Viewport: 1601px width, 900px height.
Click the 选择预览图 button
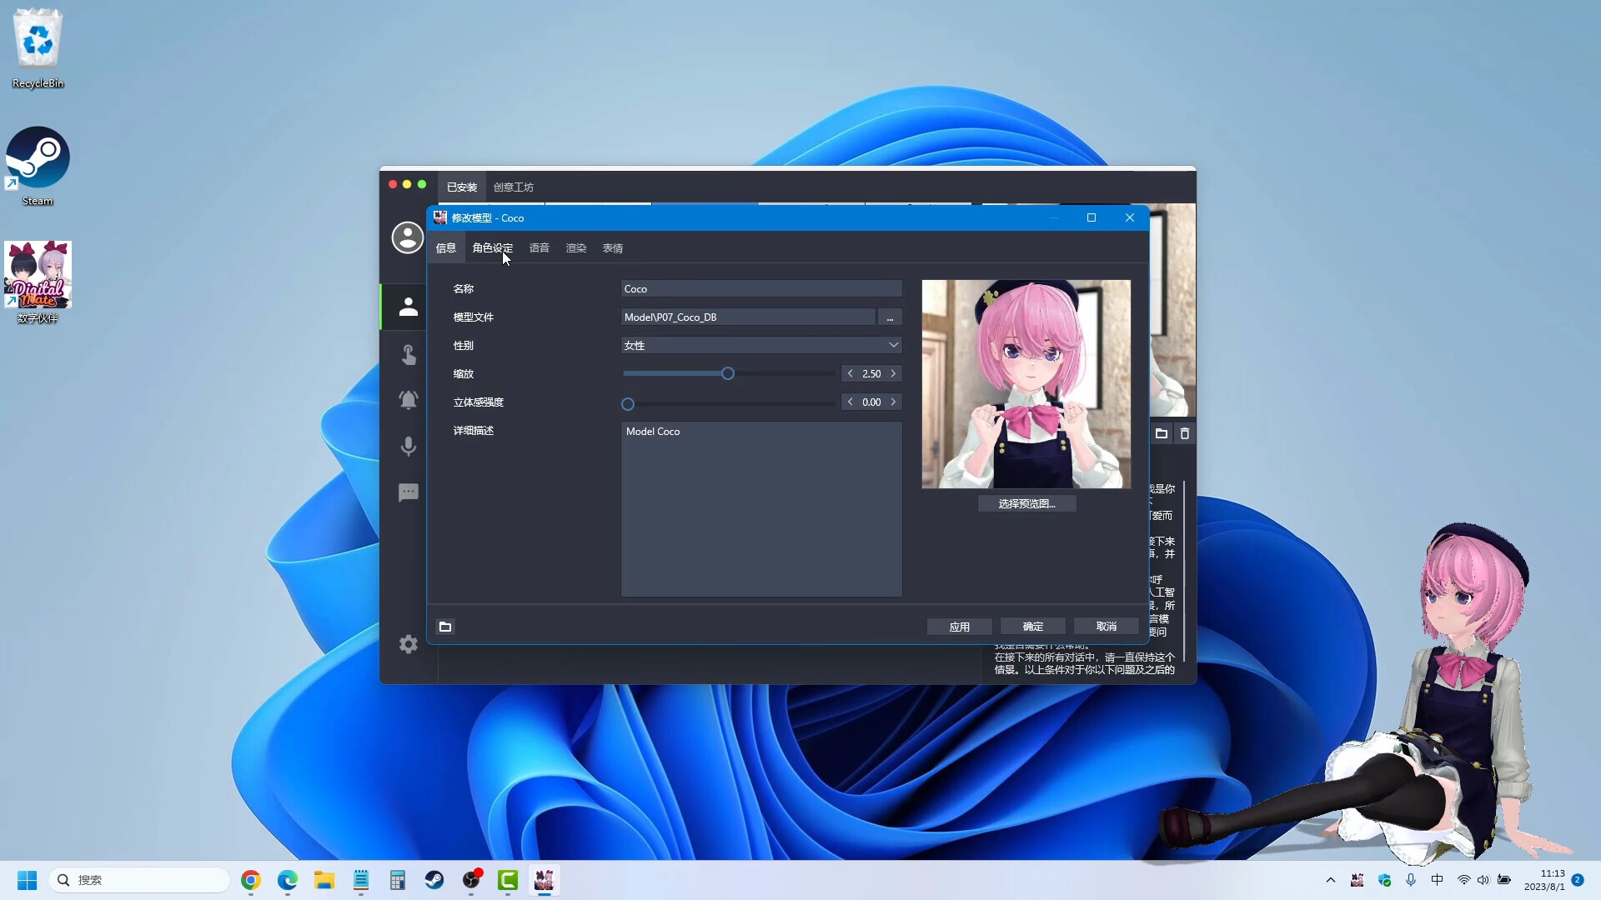tap(1026, 503)
